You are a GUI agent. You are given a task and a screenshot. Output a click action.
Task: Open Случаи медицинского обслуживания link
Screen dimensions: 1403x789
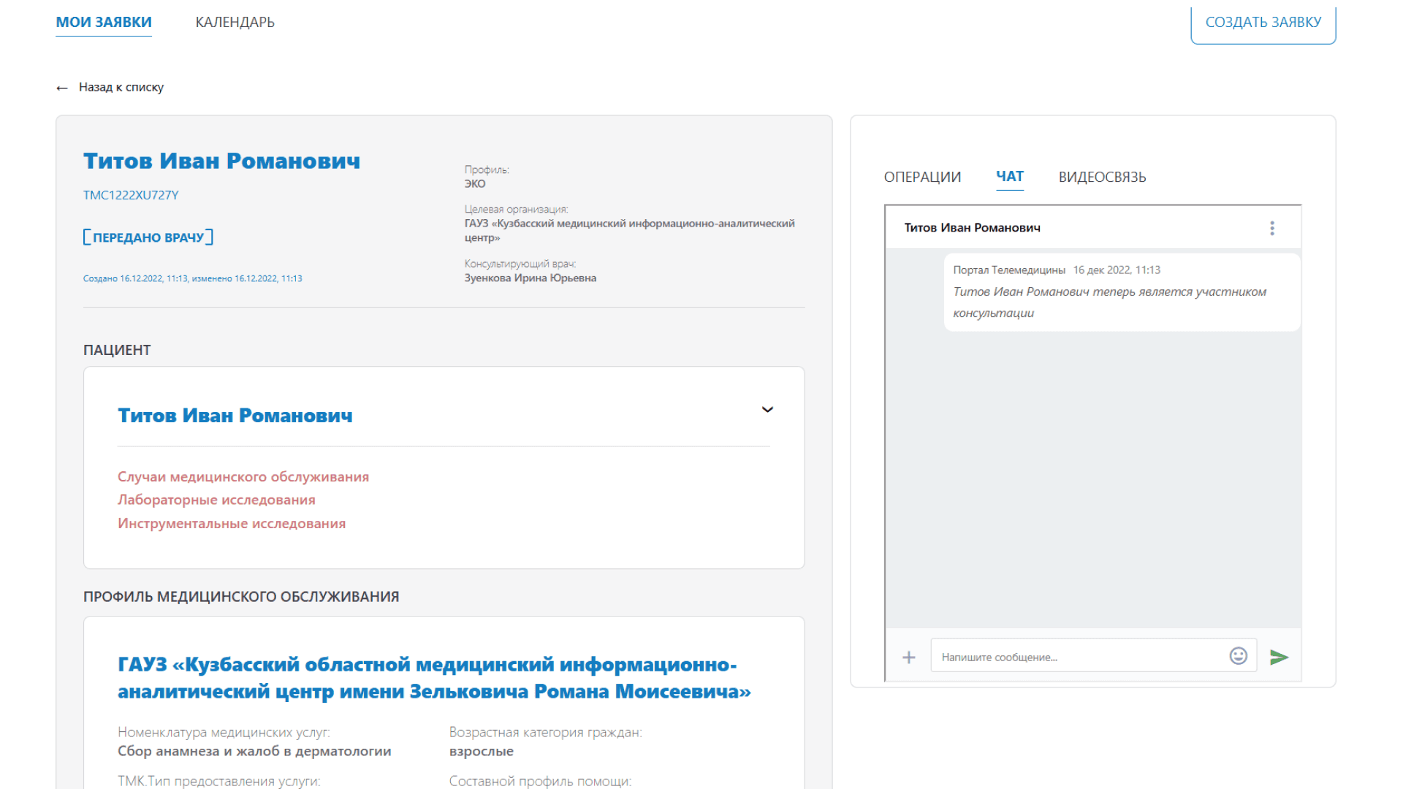coord(243,476)
